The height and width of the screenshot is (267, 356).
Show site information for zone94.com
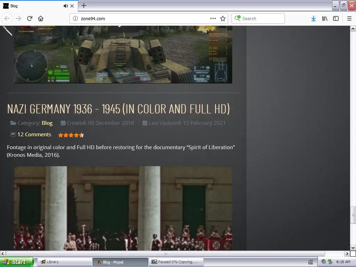(75, 18)
